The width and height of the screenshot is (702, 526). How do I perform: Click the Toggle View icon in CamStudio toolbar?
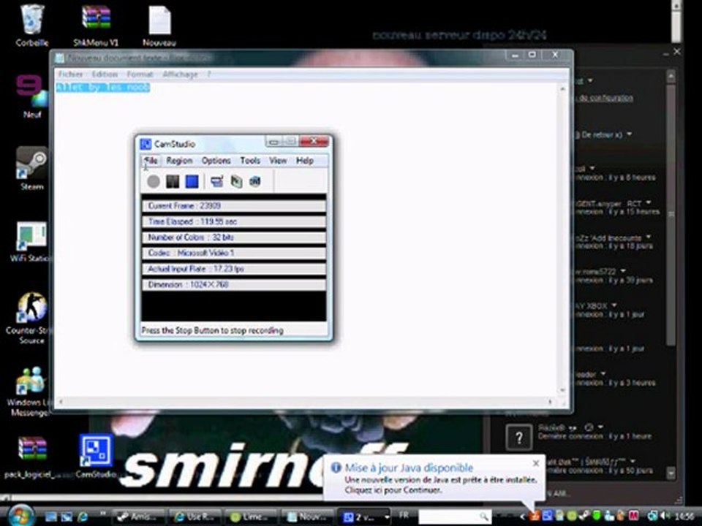216,181
